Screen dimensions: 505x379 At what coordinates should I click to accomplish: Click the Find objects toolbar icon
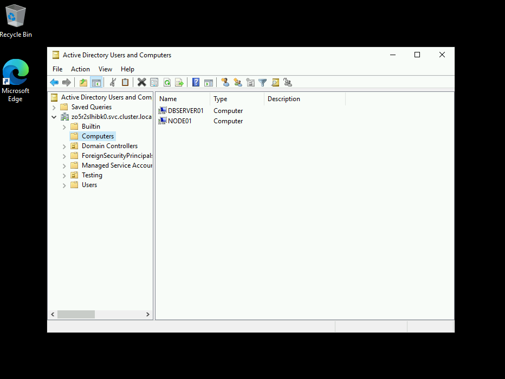275,83
